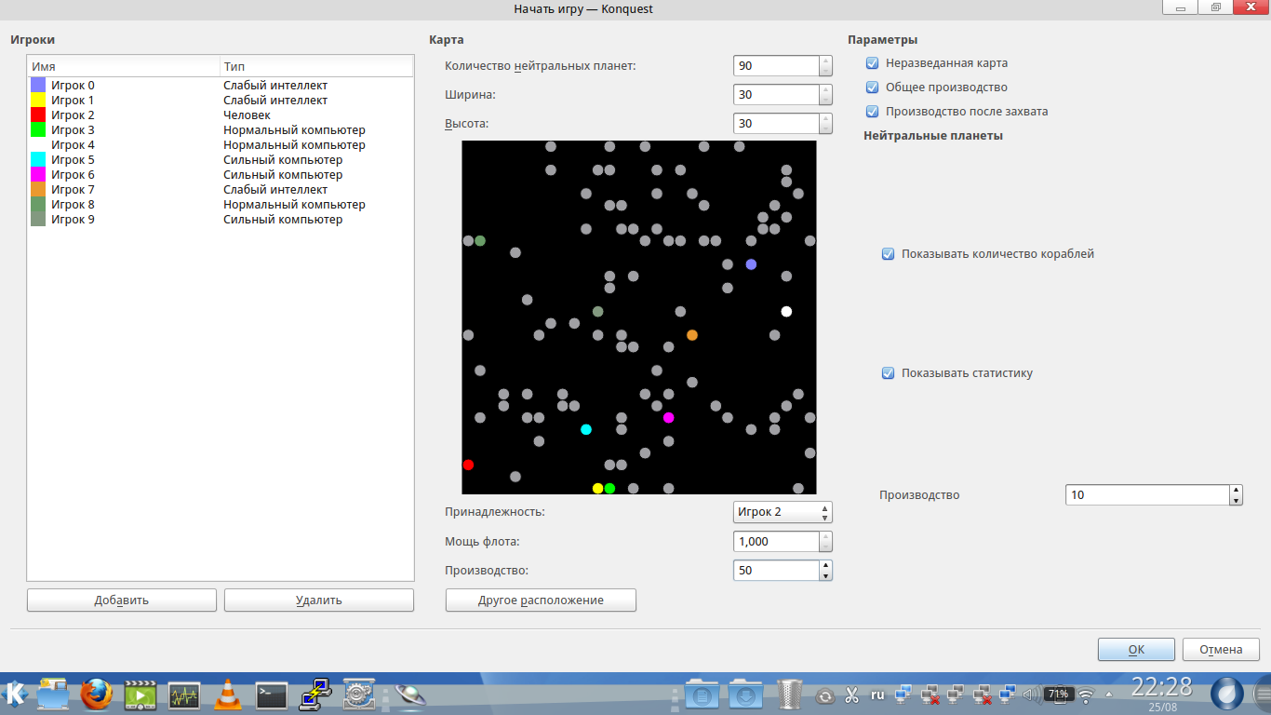Select the orange planet on the map
The image size is (1271, 715).
692,335
